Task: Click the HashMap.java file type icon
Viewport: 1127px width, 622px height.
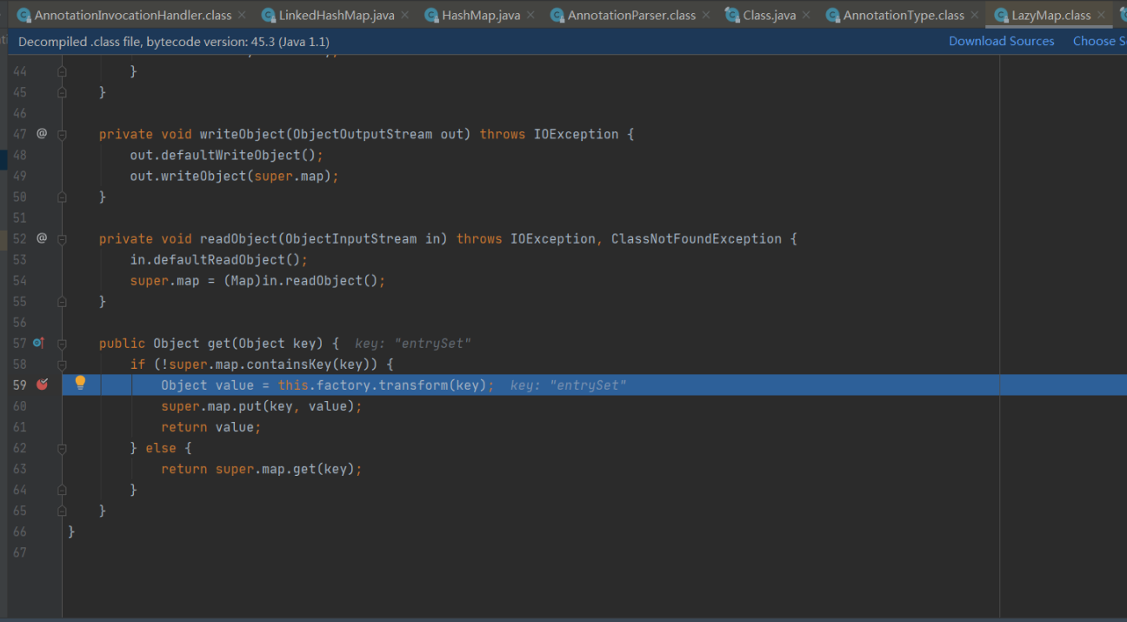Action: pos(431,15)
